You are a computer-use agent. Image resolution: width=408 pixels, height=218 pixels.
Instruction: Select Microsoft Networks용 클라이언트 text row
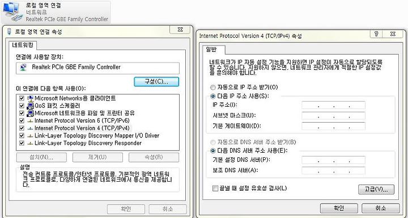[75, 98]
